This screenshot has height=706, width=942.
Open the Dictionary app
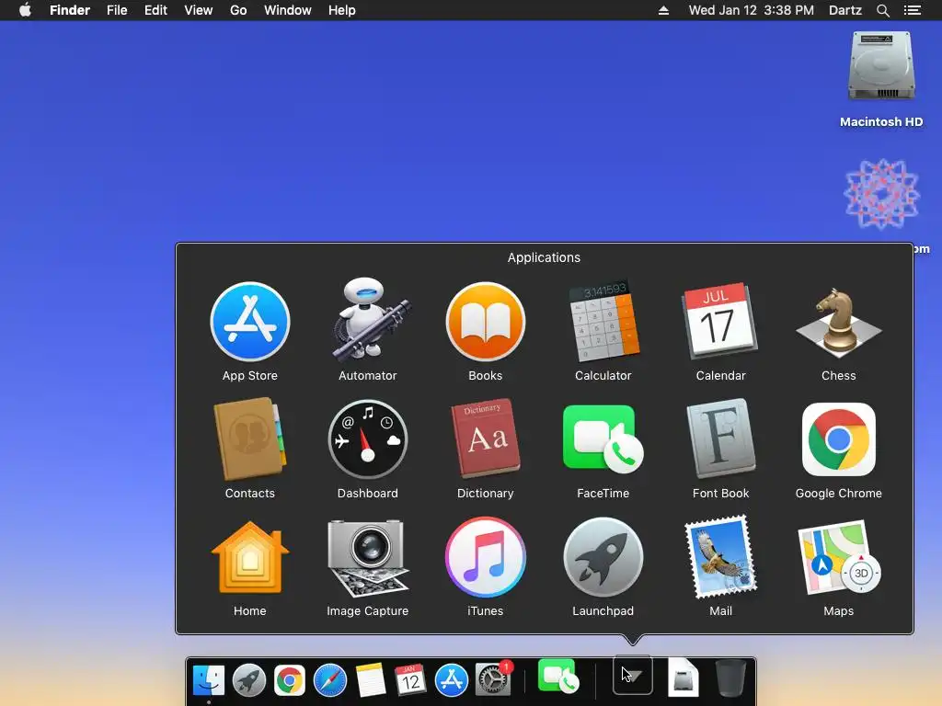(486, 438)
